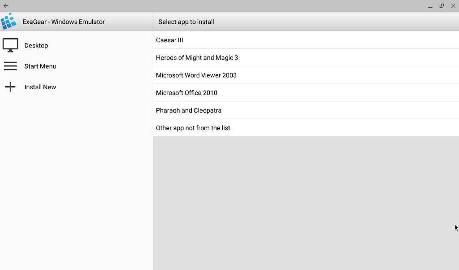Choose Install New from the sidebar
The height and width of the screenshot is (270, 459).
[x=40, y=87]
